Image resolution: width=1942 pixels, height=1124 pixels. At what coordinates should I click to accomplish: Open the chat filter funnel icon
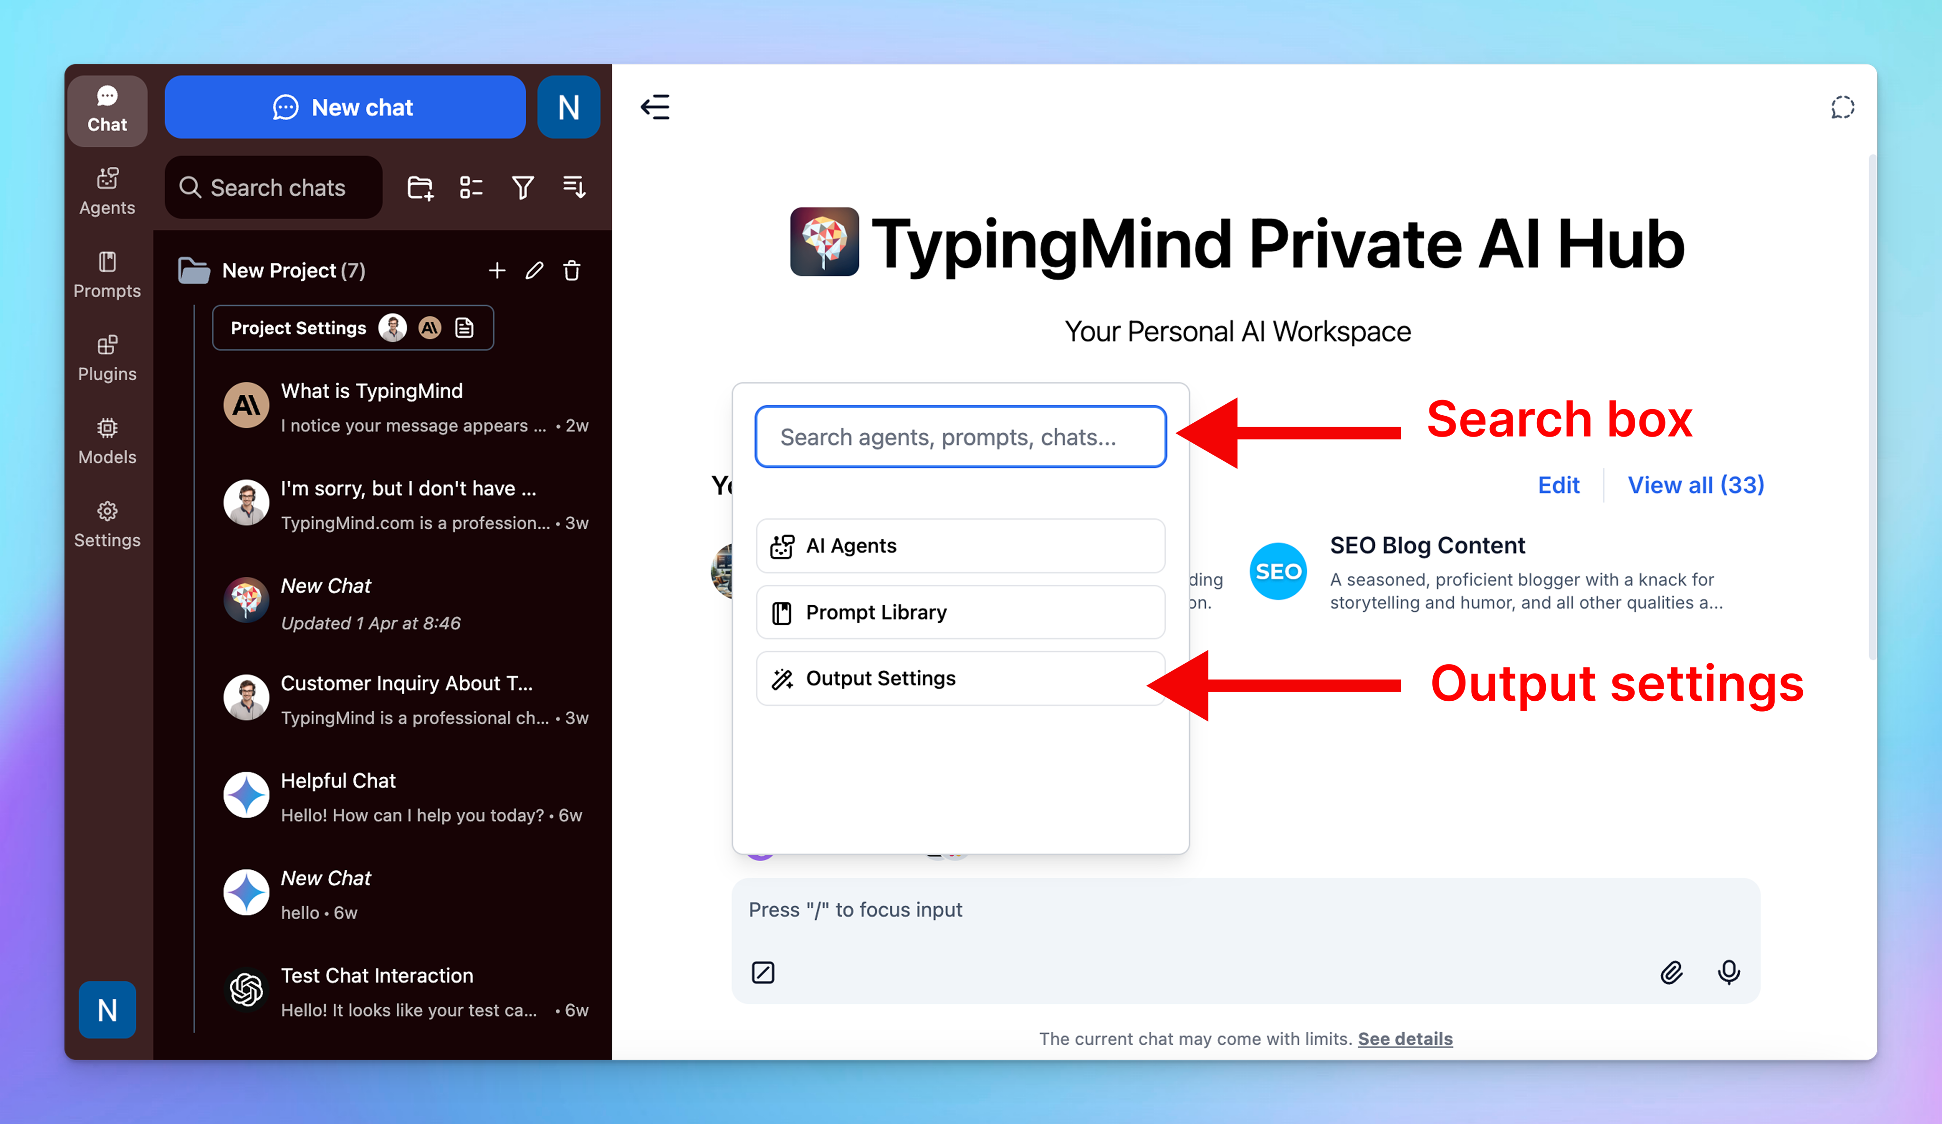click(x=523, y=187)
